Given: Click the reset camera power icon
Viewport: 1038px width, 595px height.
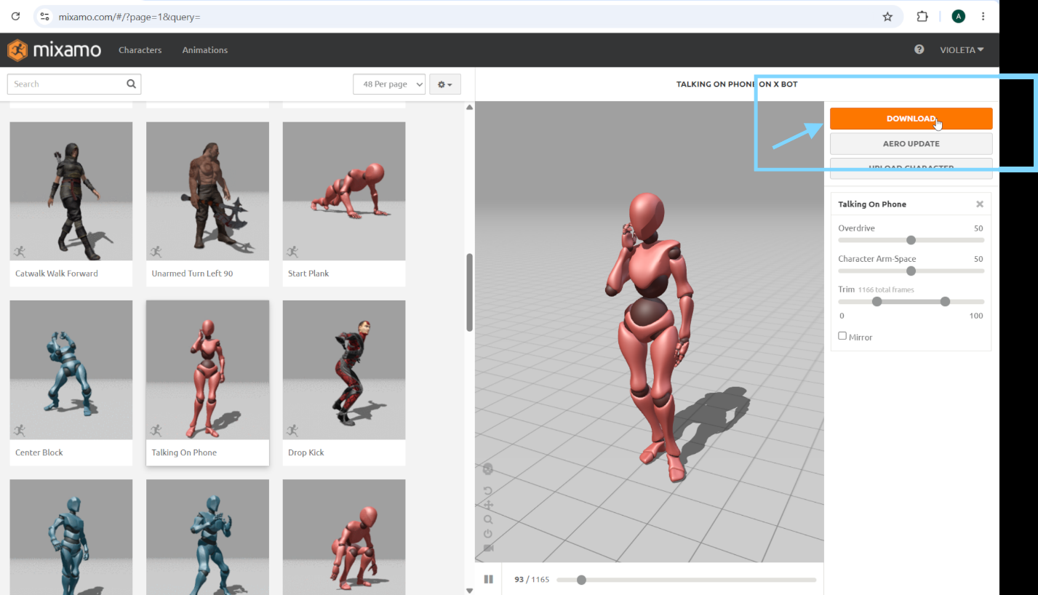Looking at the screenshot, I should pos(488,533).
